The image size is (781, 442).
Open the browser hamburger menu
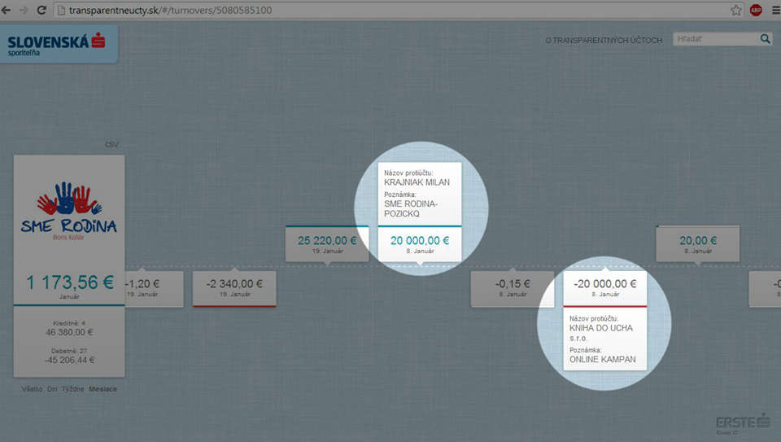tap(775, 10)
